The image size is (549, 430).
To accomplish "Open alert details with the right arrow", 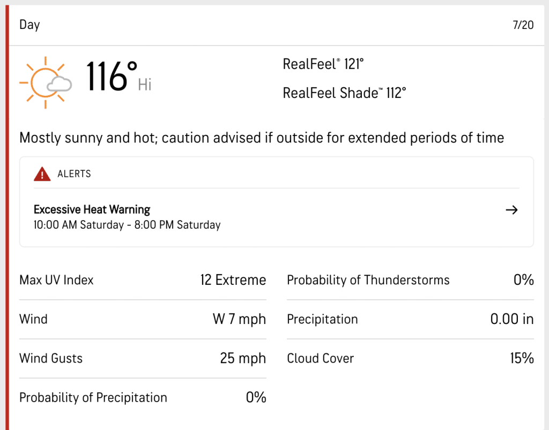I will pos(511,210).
